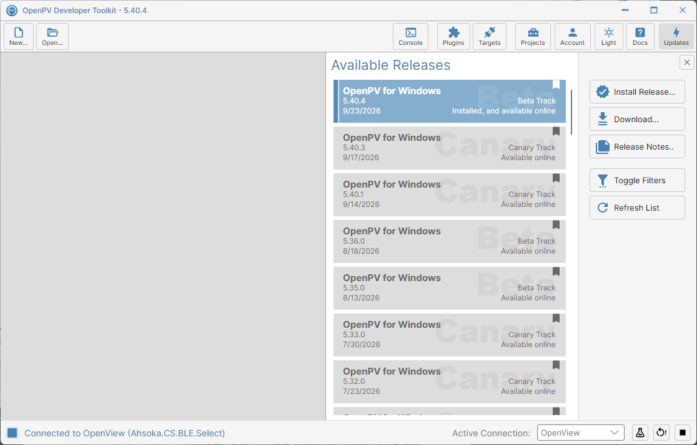Screen dimensions: 697x445
Task: Open the Console panel
Action: (410, 36)
